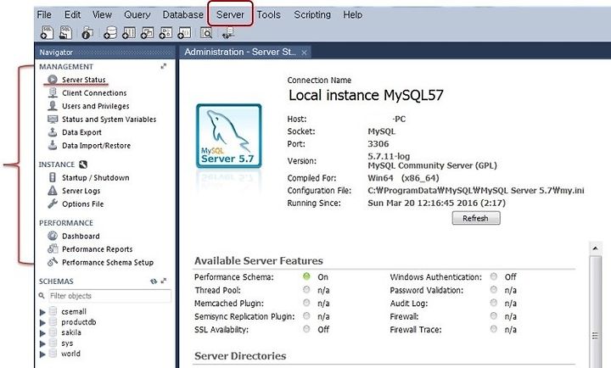Refresh schemas list icon
Screen dimensions: 611x368
154,282
